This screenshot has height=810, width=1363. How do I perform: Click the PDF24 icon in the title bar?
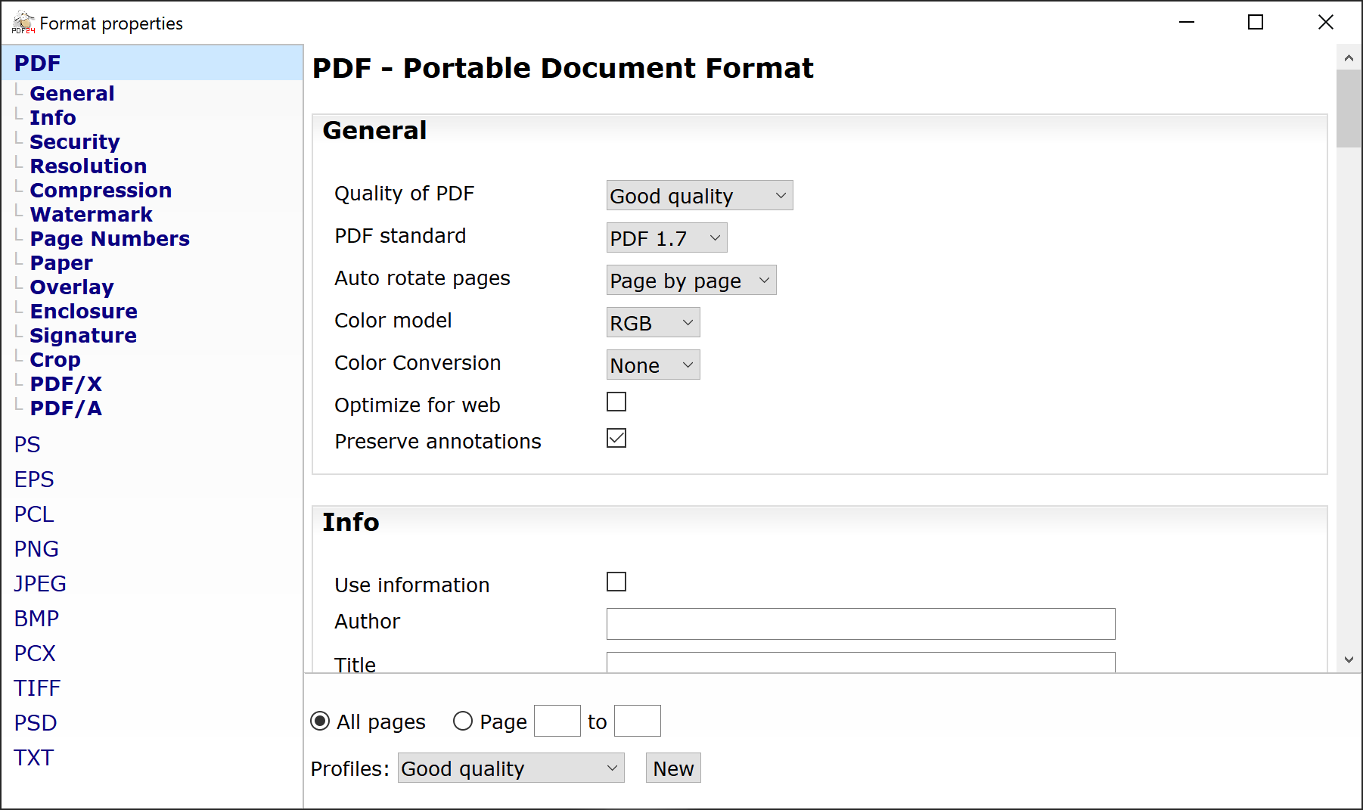(x=23, y=21)
